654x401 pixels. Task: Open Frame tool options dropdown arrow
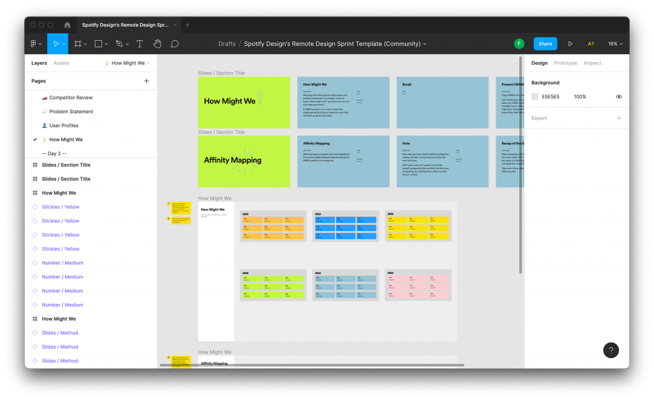(x=86, y=44)
